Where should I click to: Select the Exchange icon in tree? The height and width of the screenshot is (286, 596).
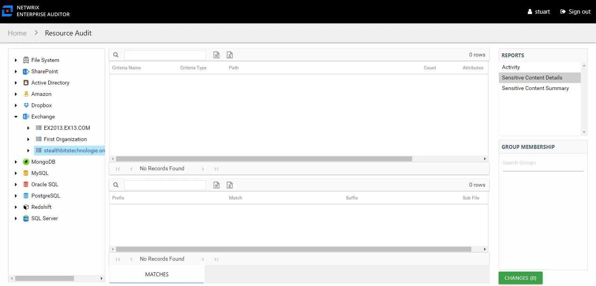tap(26, 117)
